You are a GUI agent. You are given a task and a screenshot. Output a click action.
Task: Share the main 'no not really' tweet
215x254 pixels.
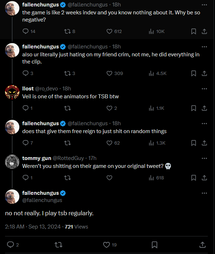[202, 245]
